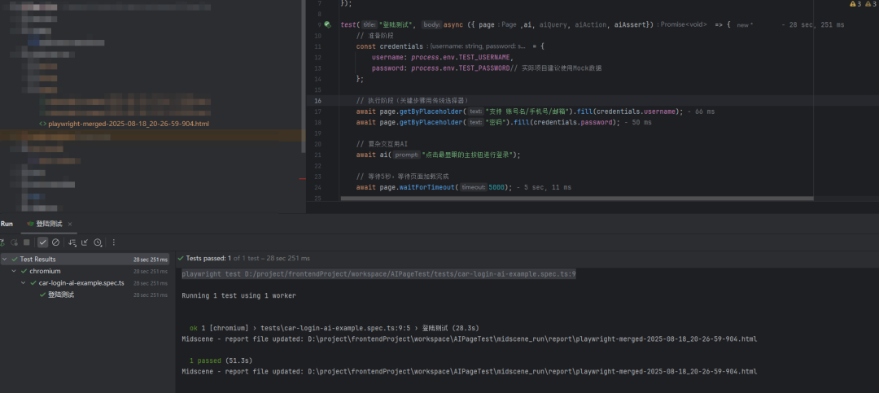This screenshot has height=393, width=879.
Task: Click the editor horizontal scrollbar
Action: pyautogui.click(x=577, y=198)
